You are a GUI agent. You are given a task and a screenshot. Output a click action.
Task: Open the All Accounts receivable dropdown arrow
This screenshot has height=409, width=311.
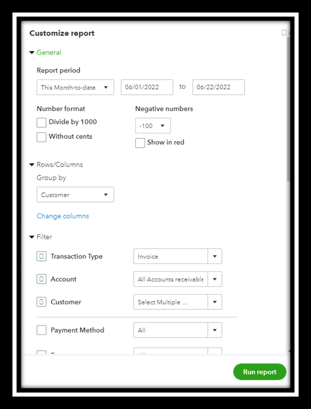[x=215, y=279]
